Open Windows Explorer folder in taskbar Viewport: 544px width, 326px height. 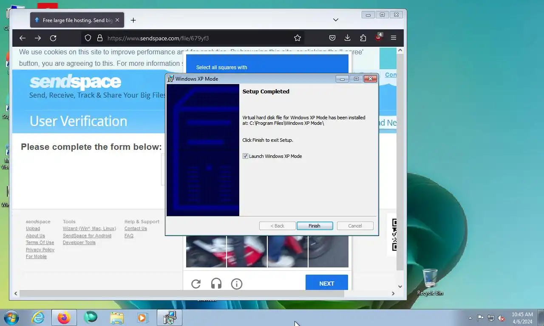tap(117, 318)
